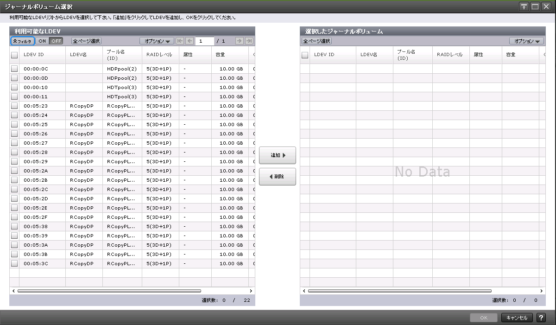Screen dimensions: 556x325
Task: Open the オプション dropdown in the selected journal volume panel
Action: tap(526, 41)
